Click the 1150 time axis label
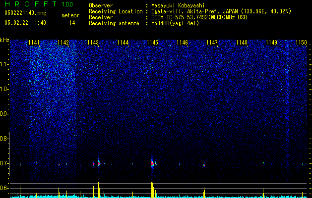312x198 pixels. (x=301, y=43)
